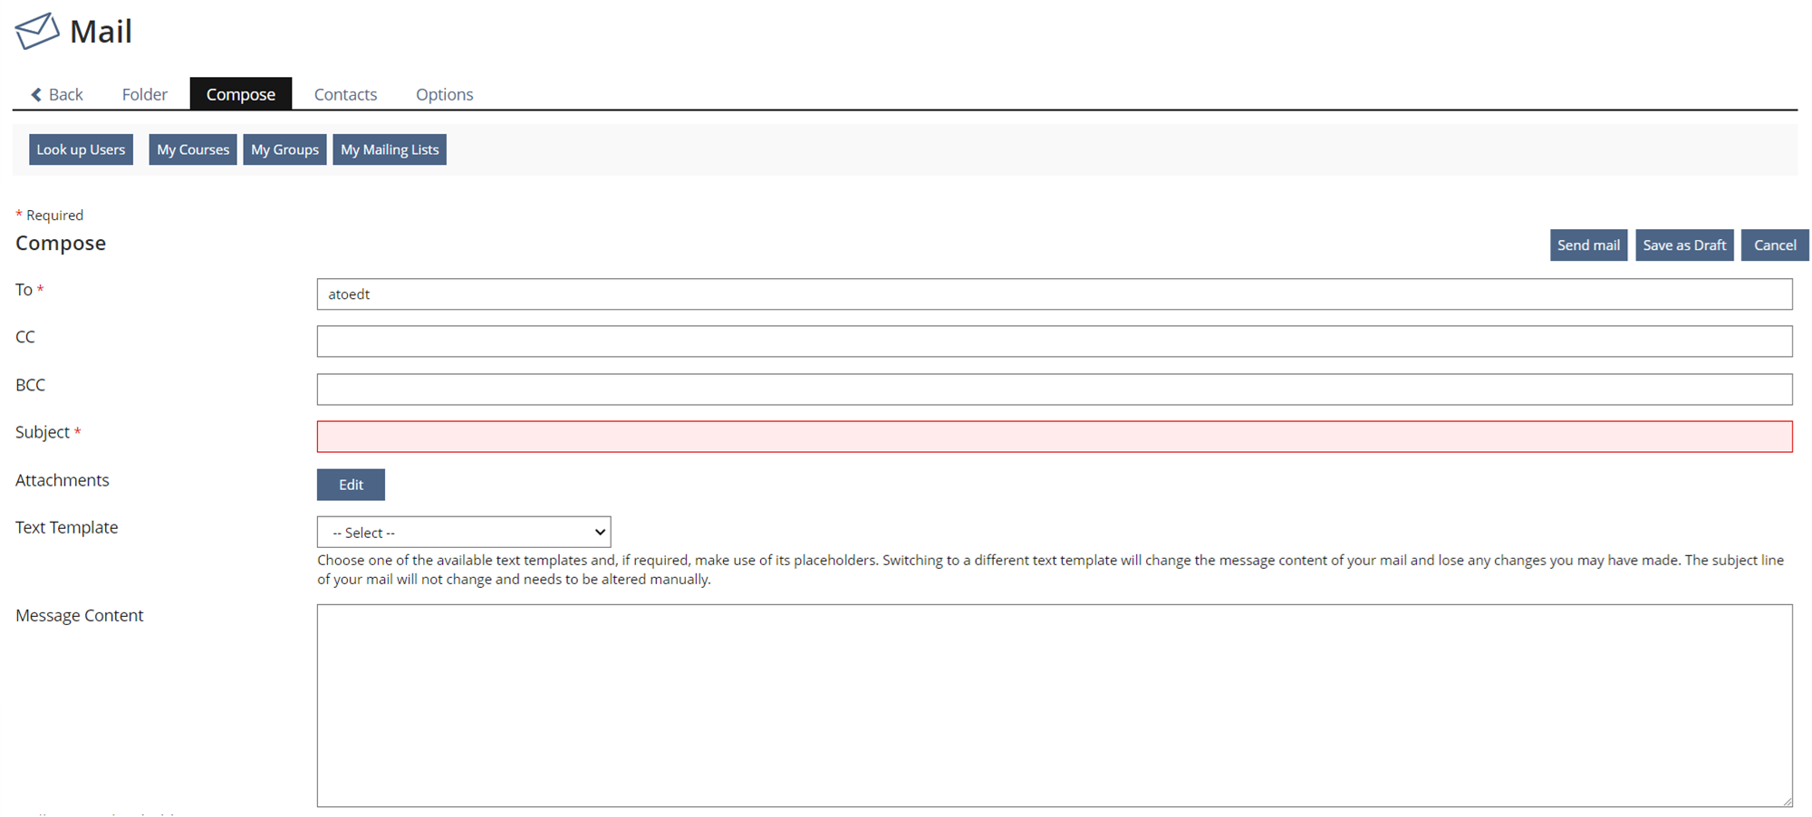This screenshot has width=1812, height=817.
Task: Expand the Text Template dropdown
Action: coord(464,533)
